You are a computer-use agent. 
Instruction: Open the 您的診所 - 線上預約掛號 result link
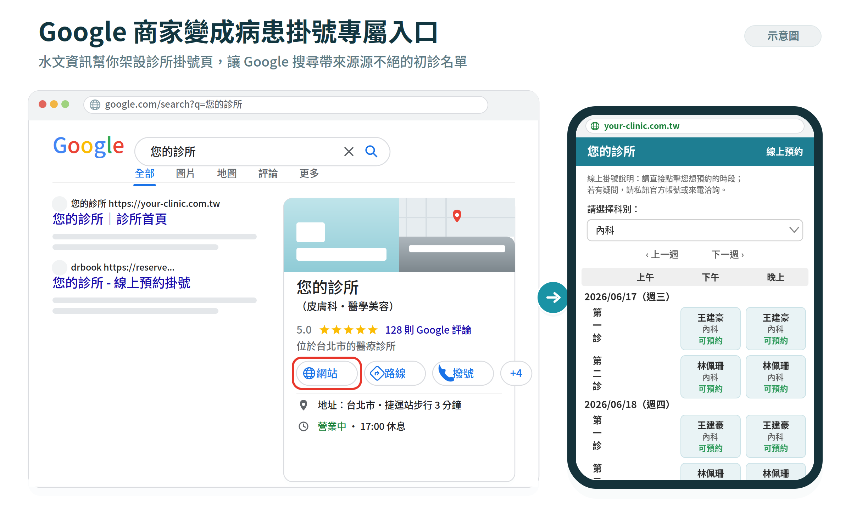pyautogui.click(x=122, y=283)
